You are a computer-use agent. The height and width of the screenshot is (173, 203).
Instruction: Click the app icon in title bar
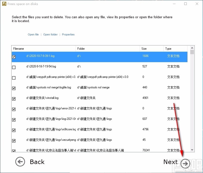tap(4, 4)
